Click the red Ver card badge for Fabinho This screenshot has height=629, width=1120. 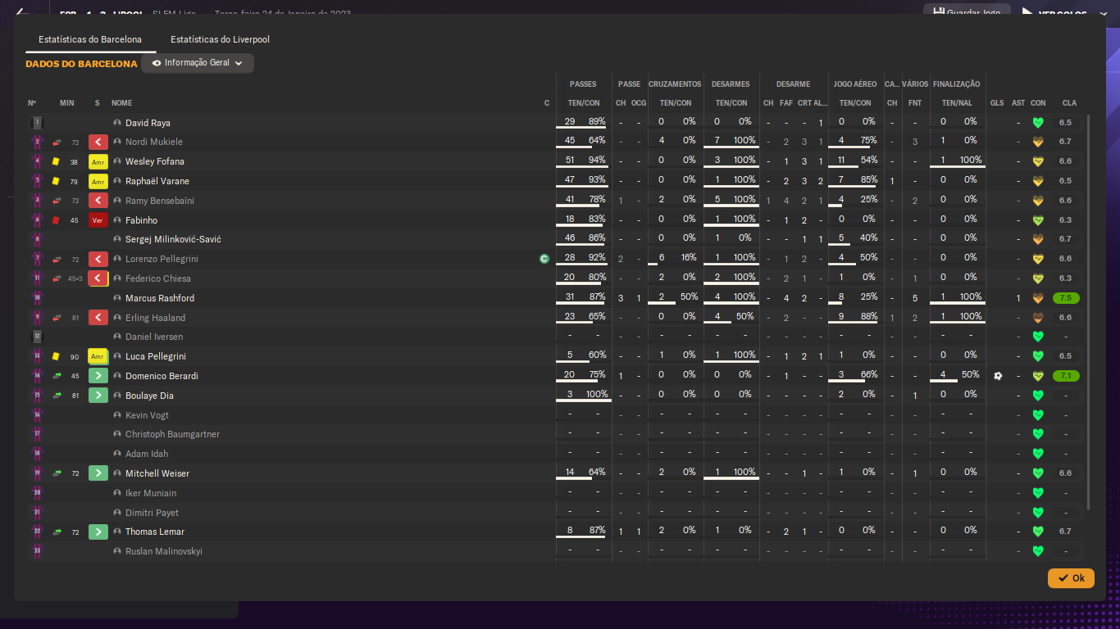pyautogui.click(x=98, y=220)
